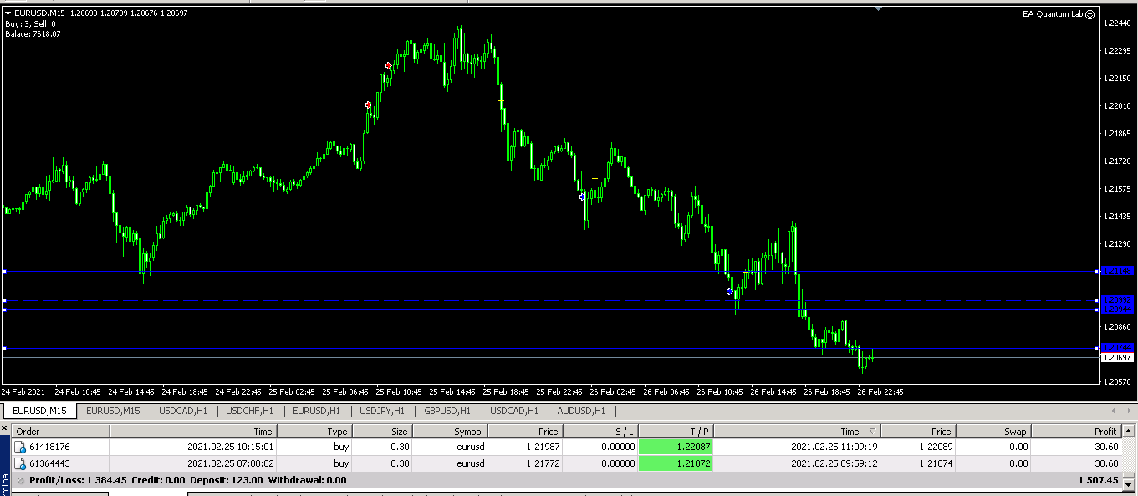The width and height of the screenshot is (1138, 496).
Task: Click the open time 2021.02.25 10:15:01
Action: pos(231,447)
